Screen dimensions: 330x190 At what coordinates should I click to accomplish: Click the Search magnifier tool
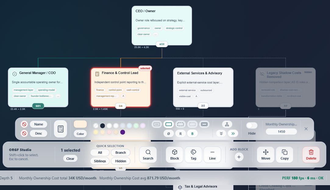[x=148, y=155]
